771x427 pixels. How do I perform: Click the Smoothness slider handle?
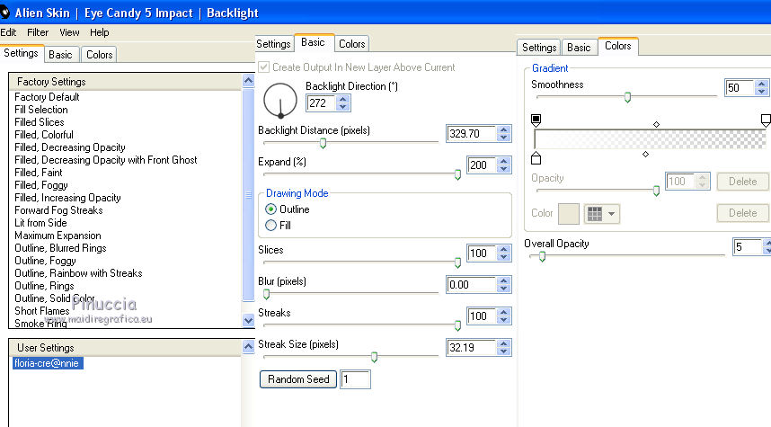tap(627, 97)
